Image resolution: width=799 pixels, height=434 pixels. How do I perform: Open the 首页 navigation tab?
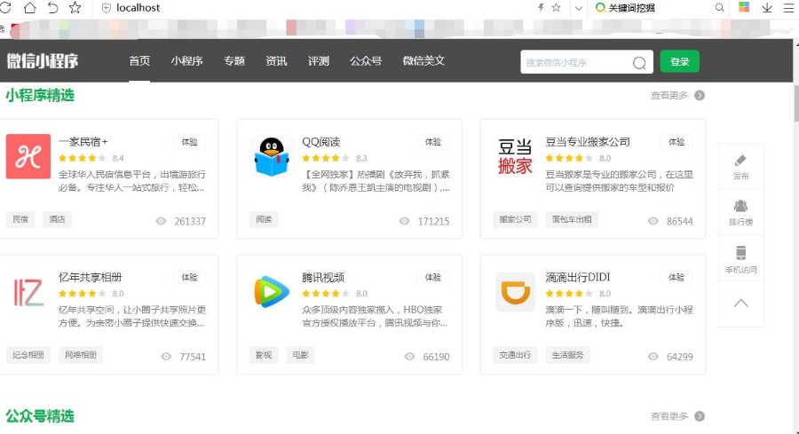(139, 61)
